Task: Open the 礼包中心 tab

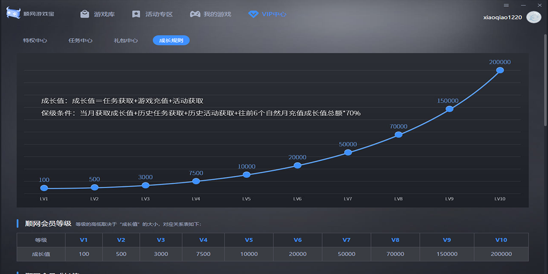Action: tap(126, 40)
